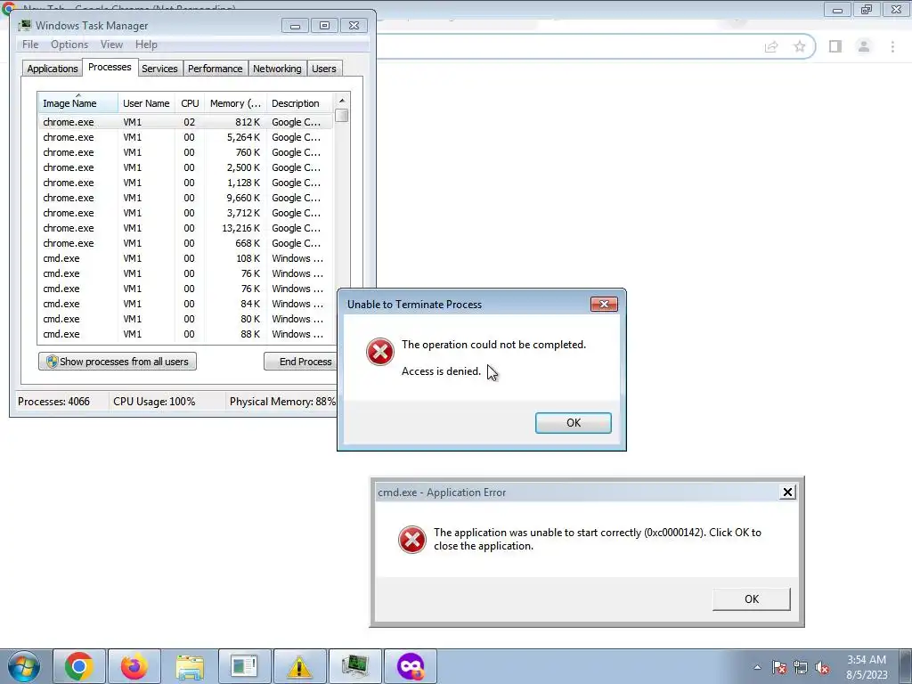The height and width of the screenshot is (684, 912).
Task: Click the CPU Usage: 100% status entry
Action: pos(154,402)
